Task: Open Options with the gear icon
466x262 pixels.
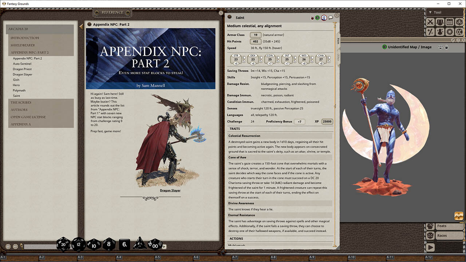Action: [450, 32]
